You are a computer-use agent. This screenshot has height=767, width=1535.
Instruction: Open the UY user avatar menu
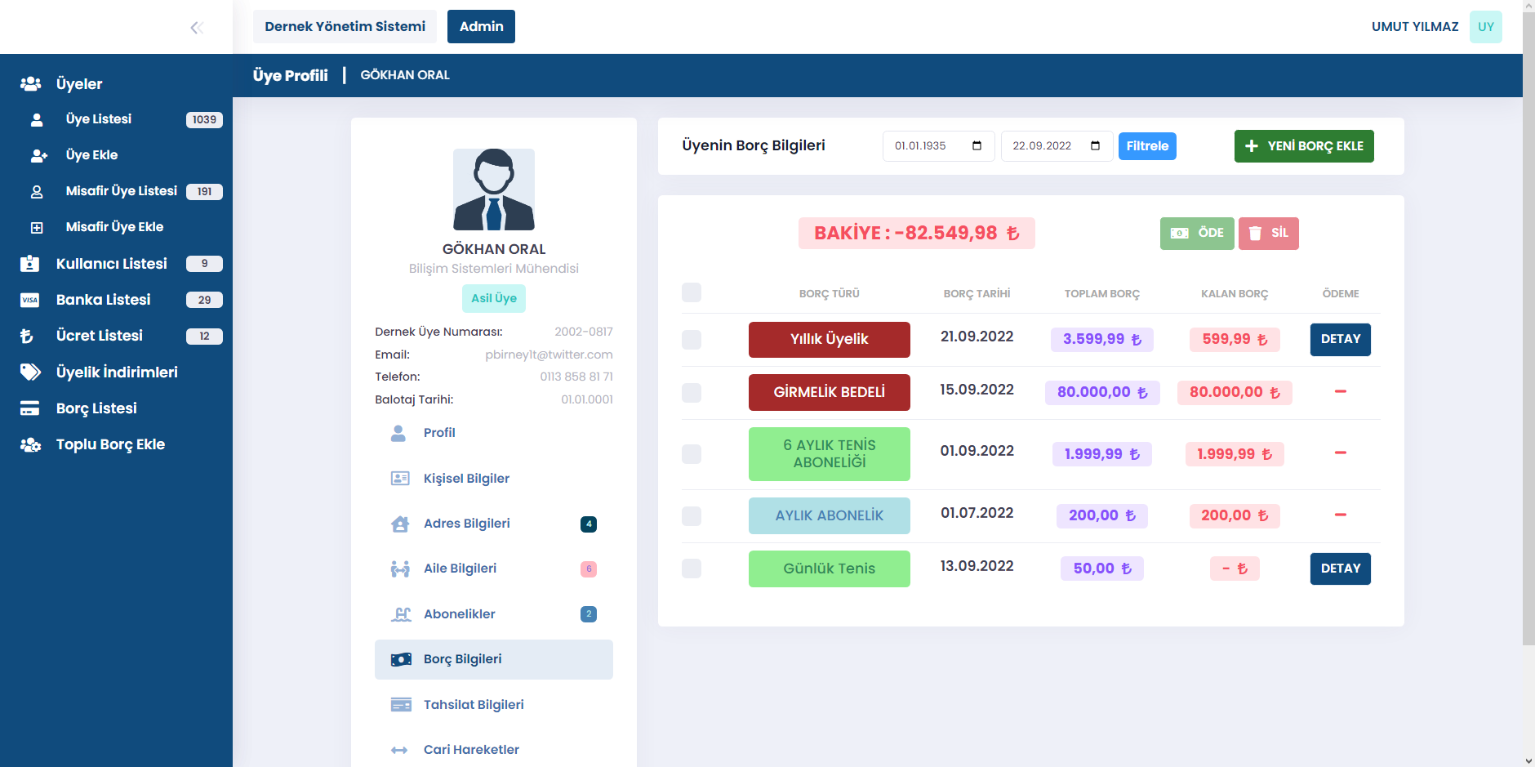click(x=1485, y=27)
